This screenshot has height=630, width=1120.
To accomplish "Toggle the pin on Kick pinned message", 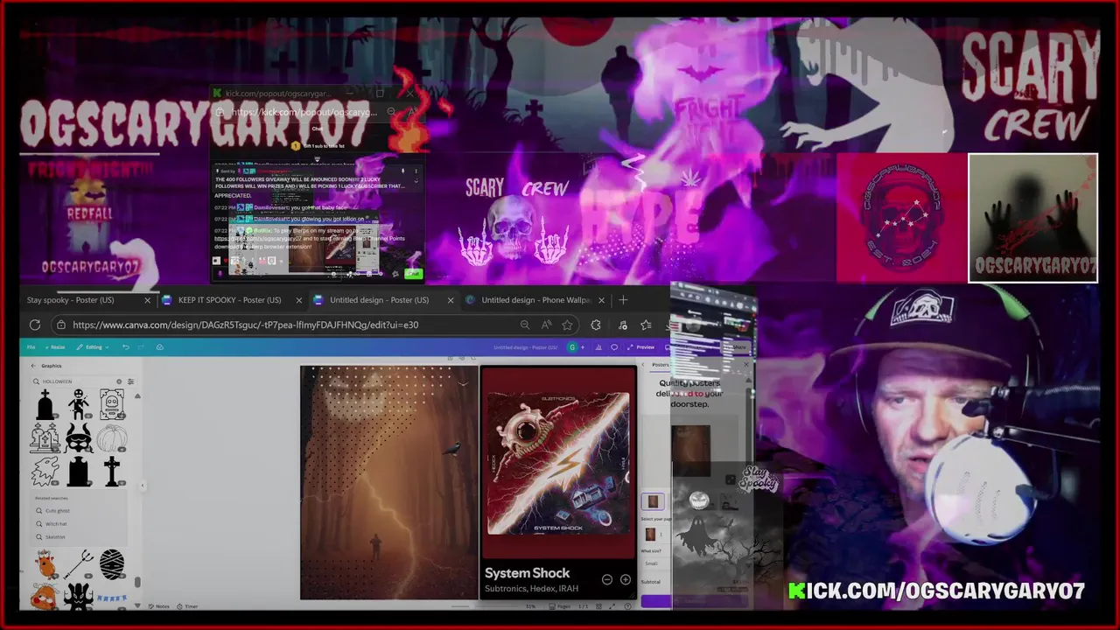I will 402,171.
